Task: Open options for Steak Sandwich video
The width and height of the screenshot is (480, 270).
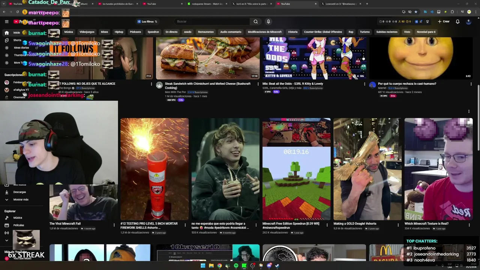Action: tap(258, 84)
